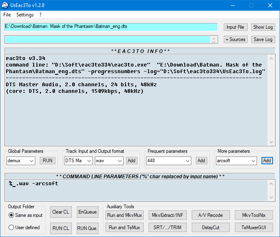Open the File menu
Viewport: 280px width, 237px height.
[x=7, y=15]
